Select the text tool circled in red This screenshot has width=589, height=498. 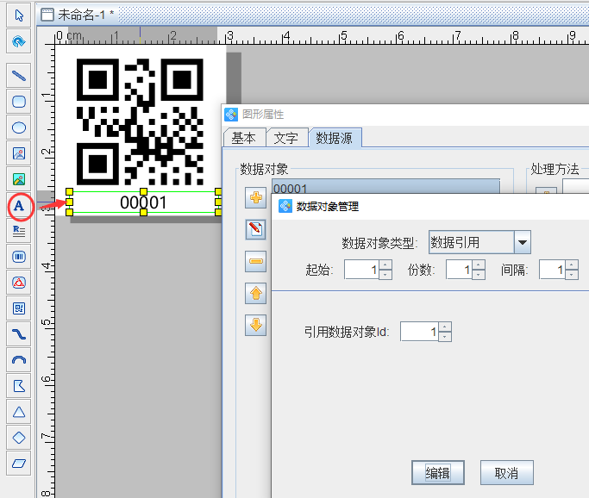[19, 206]
